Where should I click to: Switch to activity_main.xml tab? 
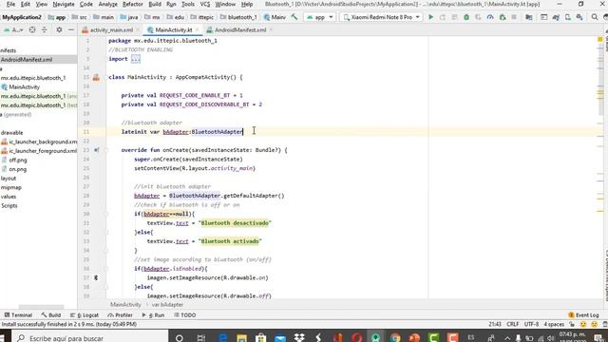111,29
